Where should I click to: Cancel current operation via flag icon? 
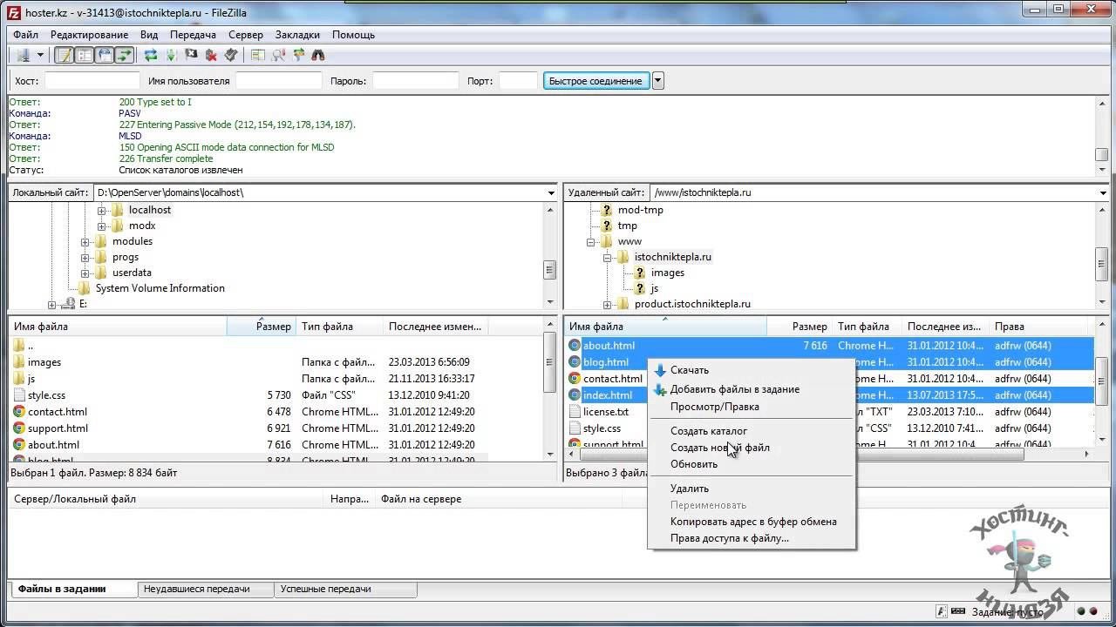coord(191,55)
